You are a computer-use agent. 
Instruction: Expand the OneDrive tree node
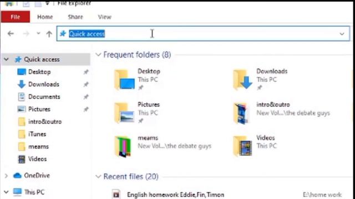click(6, 176)
